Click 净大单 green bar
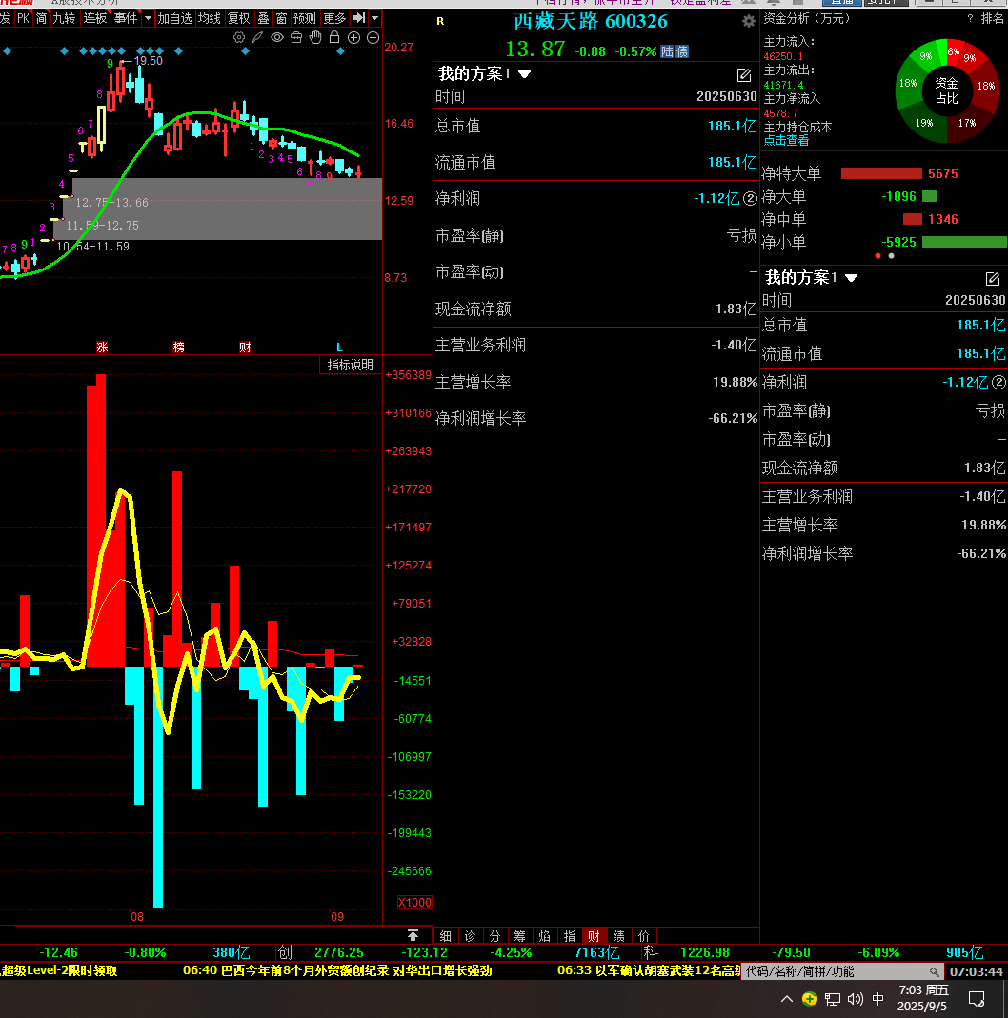 click(x=930, y=196)
